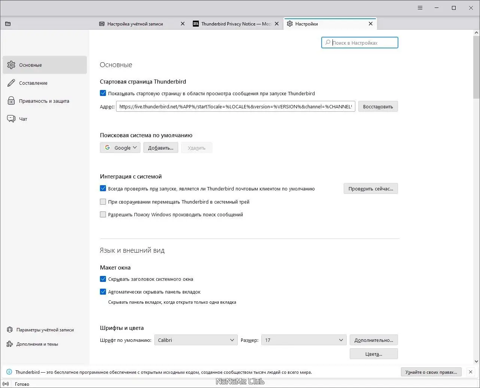Open Дополнения и темы in the sidebar
Screen dimensions: 480x388
click(33, 344)
